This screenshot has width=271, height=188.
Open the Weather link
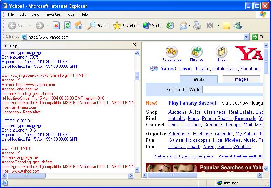[242, 146]
